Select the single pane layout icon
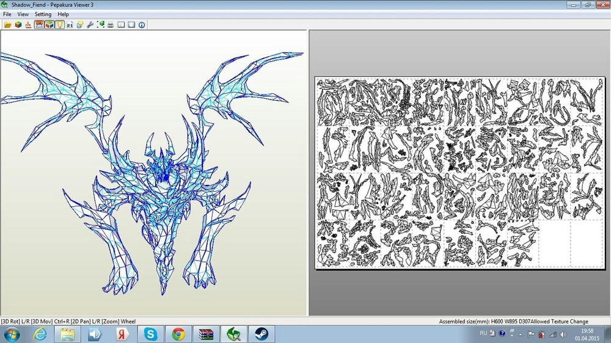 [131, 24]
